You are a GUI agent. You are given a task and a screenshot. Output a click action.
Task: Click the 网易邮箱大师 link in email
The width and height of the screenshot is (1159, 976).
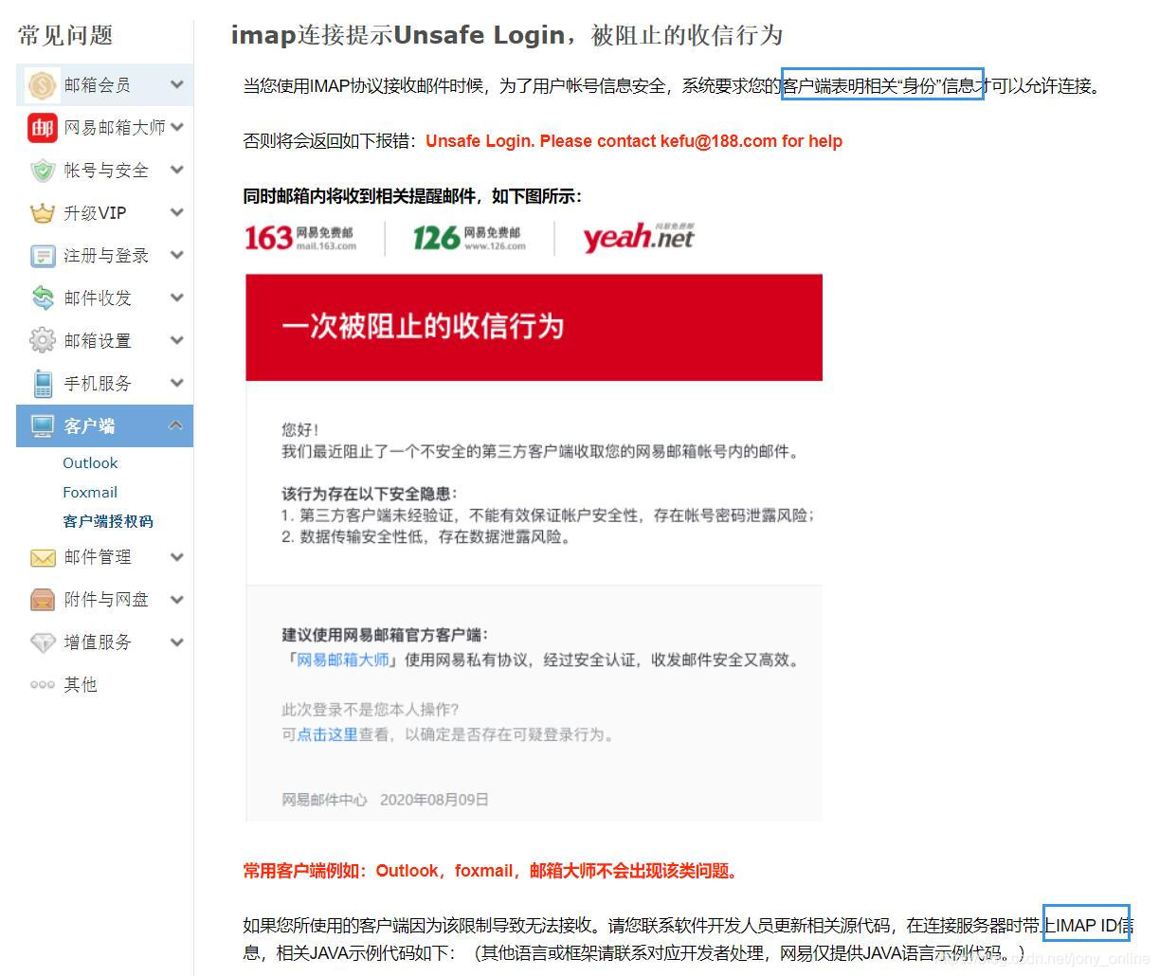point(343,660)
